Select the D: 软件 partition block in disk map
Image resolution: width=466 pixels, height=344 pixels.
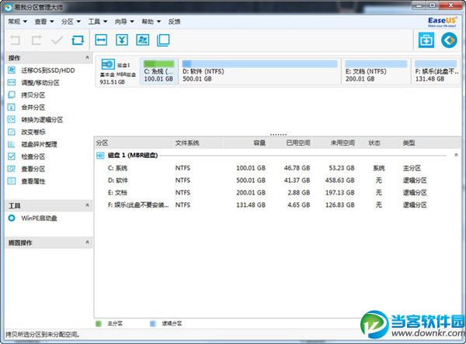(259, 71)
